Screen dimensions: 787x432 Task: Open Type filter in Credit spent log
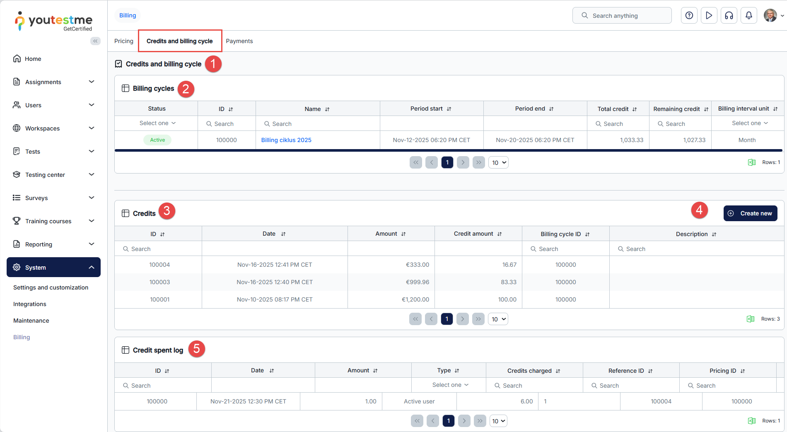click(450, 385)
